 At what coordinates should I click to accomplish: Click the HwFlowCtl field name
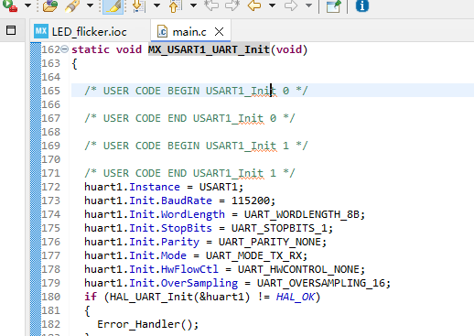coord(189,269)
